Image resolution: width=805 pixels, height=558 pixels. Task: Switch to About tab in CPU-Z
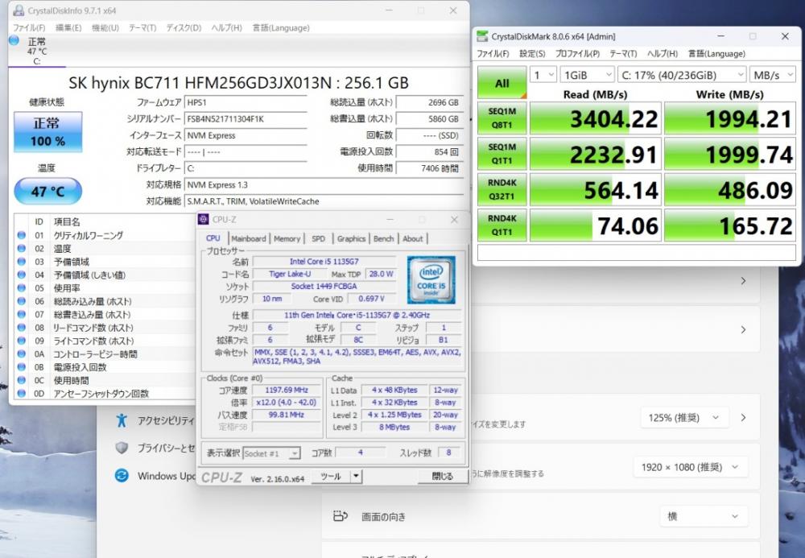click(x=413, y=238)
